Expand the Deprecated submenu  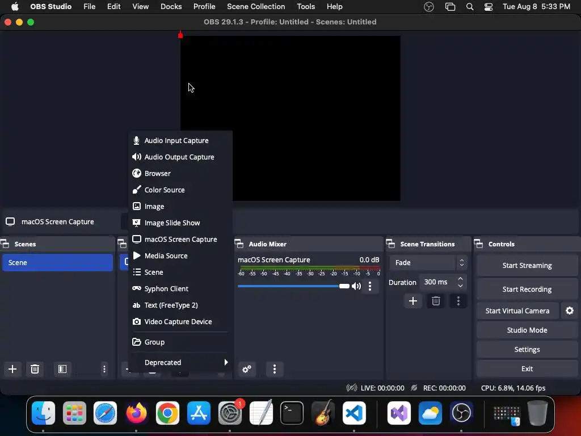click(x=180, y=362)
